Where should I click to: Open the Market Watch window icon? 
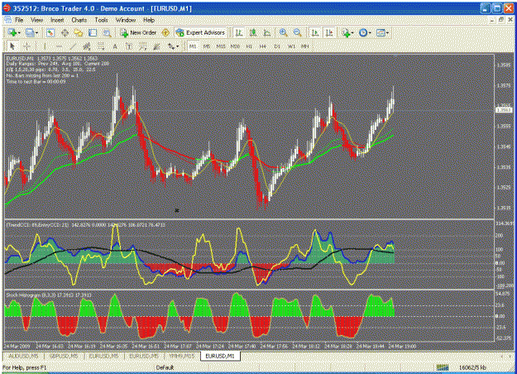tap(50, 32)
